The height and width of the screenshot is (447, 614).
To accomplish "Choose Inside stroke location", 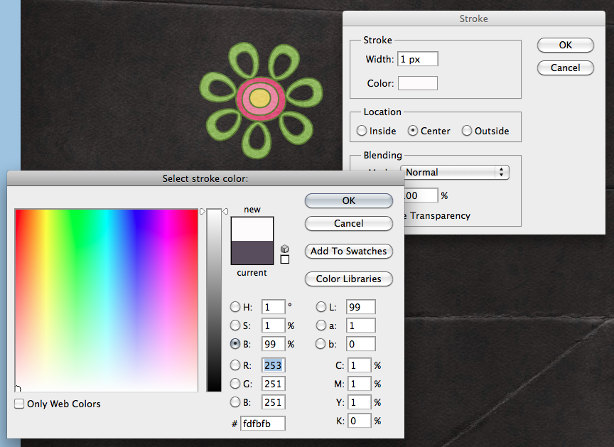I will [x=362, y=131].
